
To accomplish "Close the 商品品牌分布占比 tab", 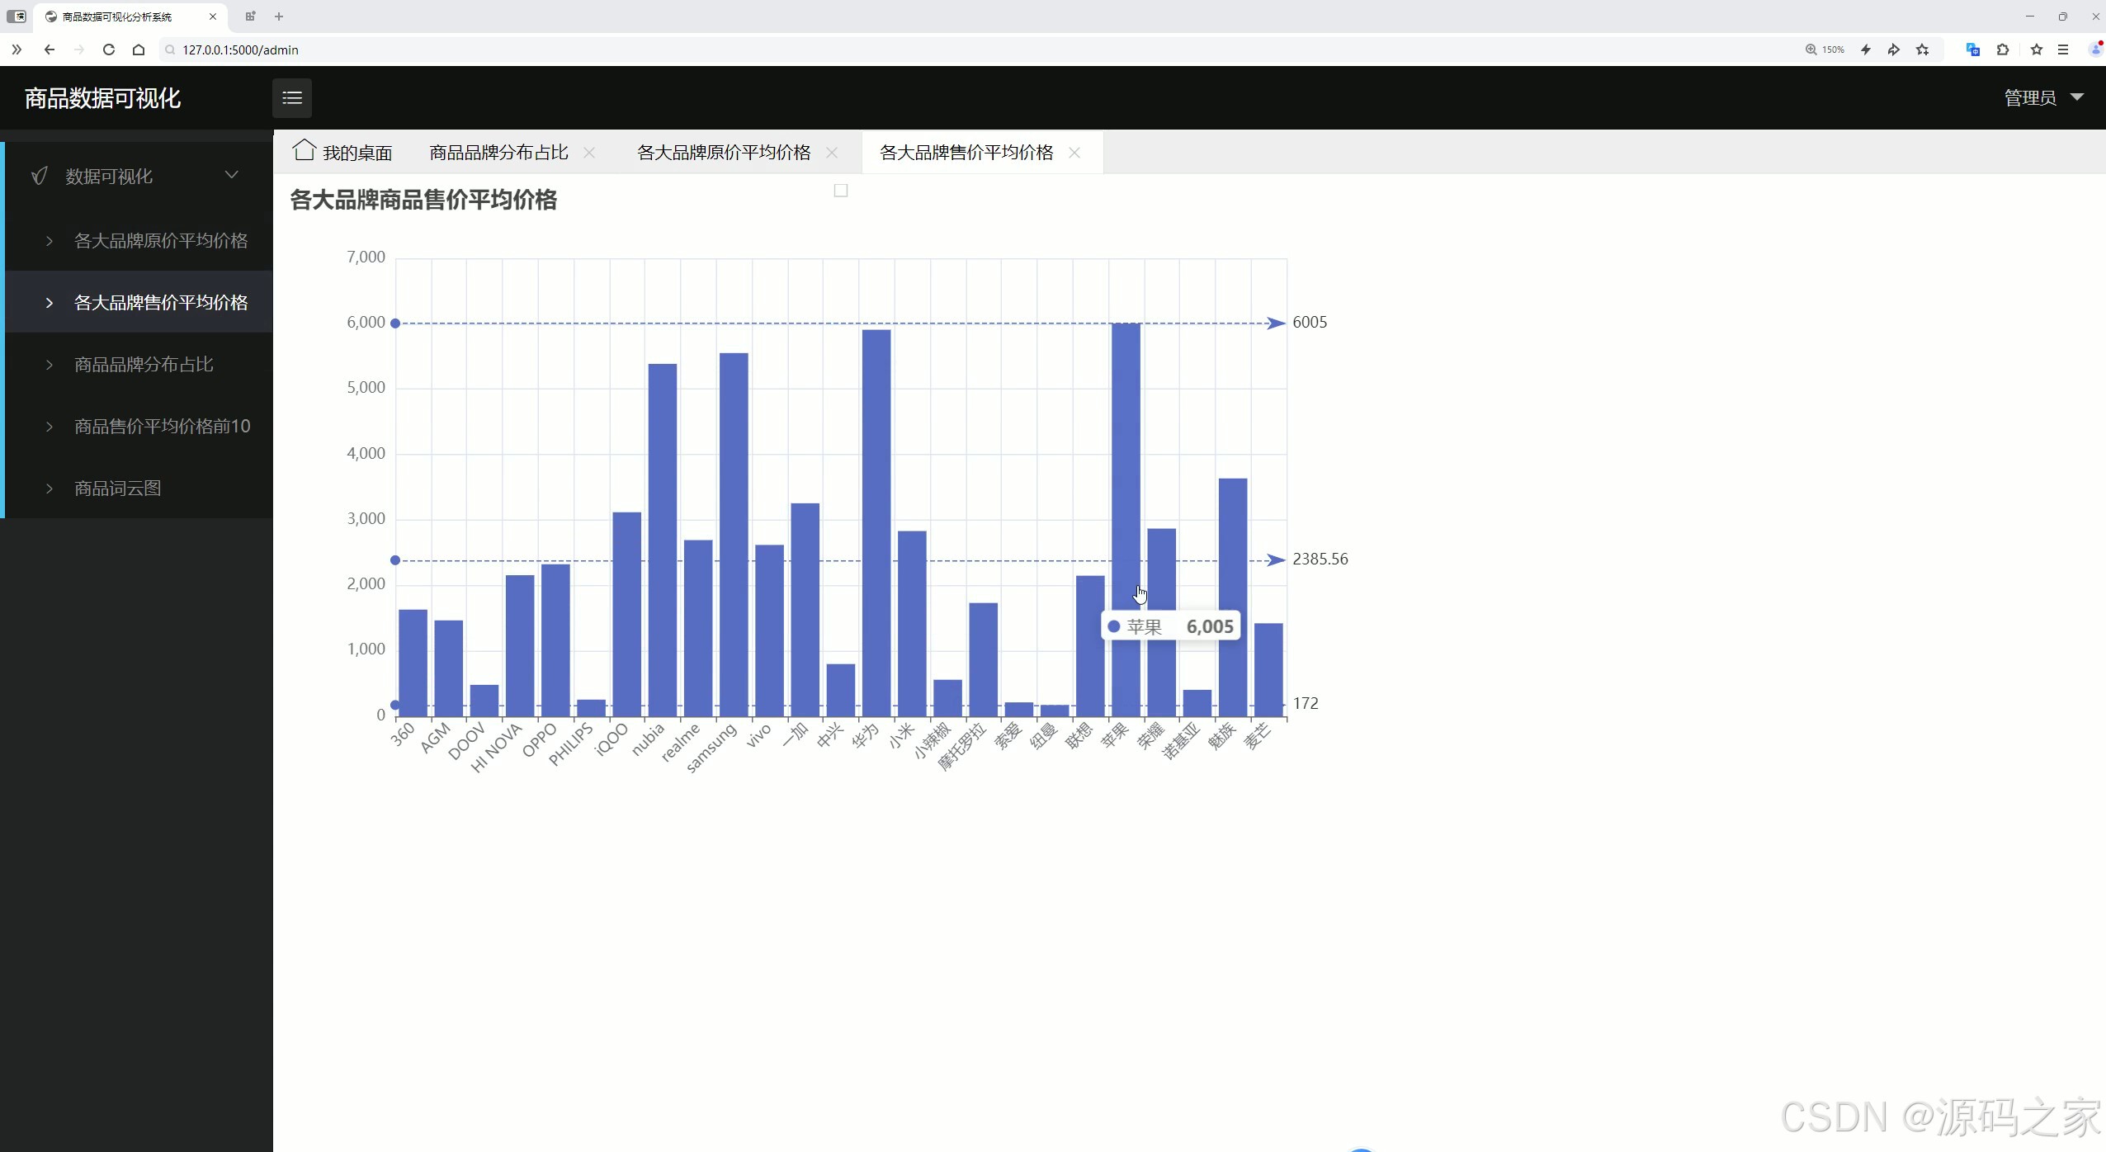I will pos(589,153).
